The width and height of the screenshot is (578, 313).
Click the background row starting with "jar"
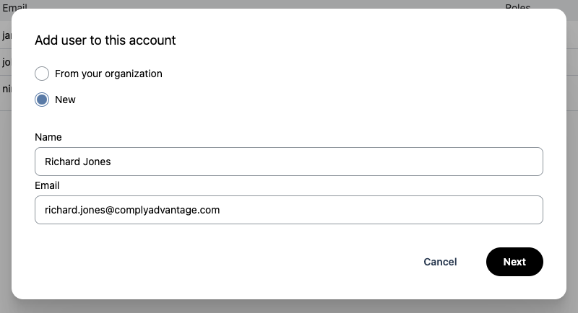[x=5, y=35]
